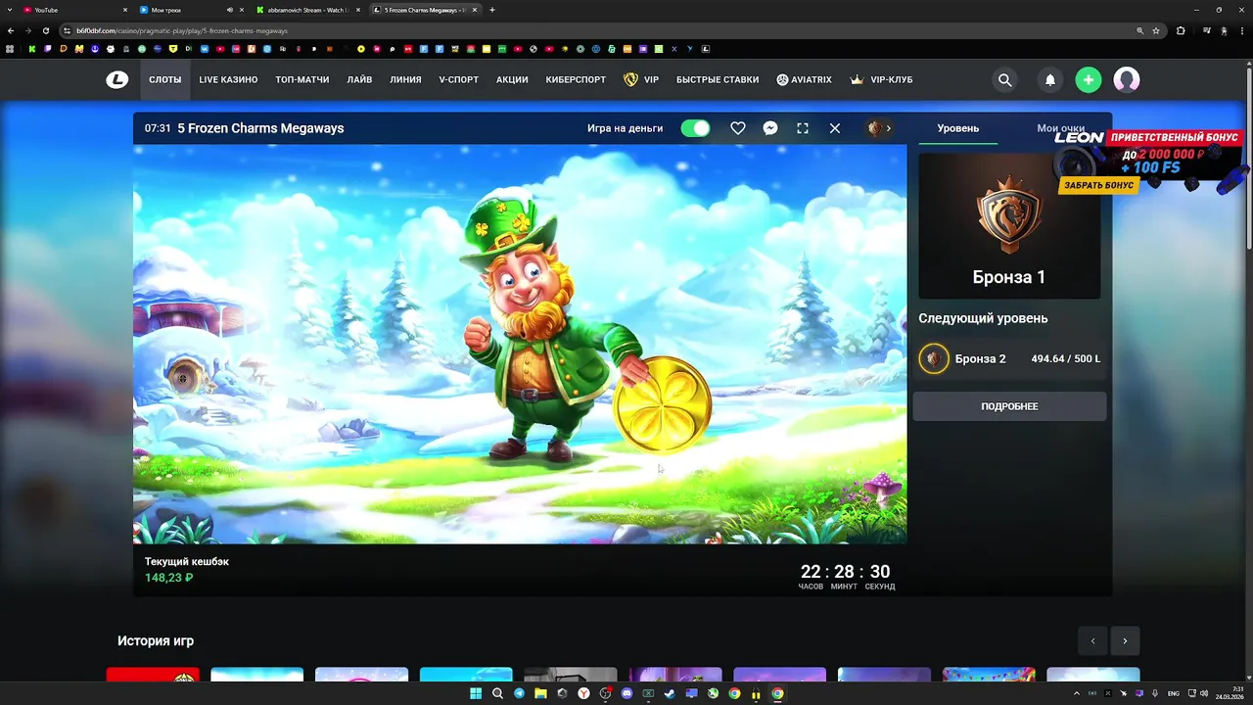Viewport: 1253px width, 705px height.
Task: Toggle the Игра на деньги switch
Action: pyautogui.click(x=695, y=128)
